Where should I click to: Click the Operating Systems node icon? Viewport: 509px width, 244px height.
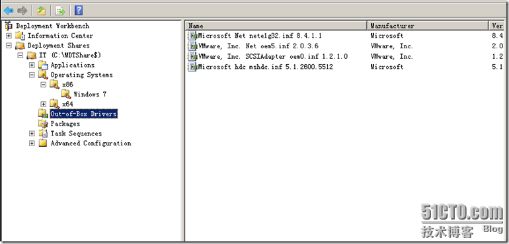tap(43, 75)
